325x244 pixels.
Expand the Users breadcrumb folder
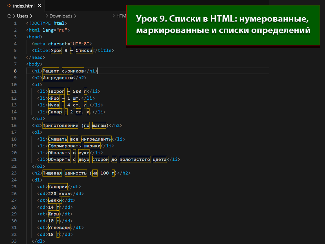tap(23, 16)
